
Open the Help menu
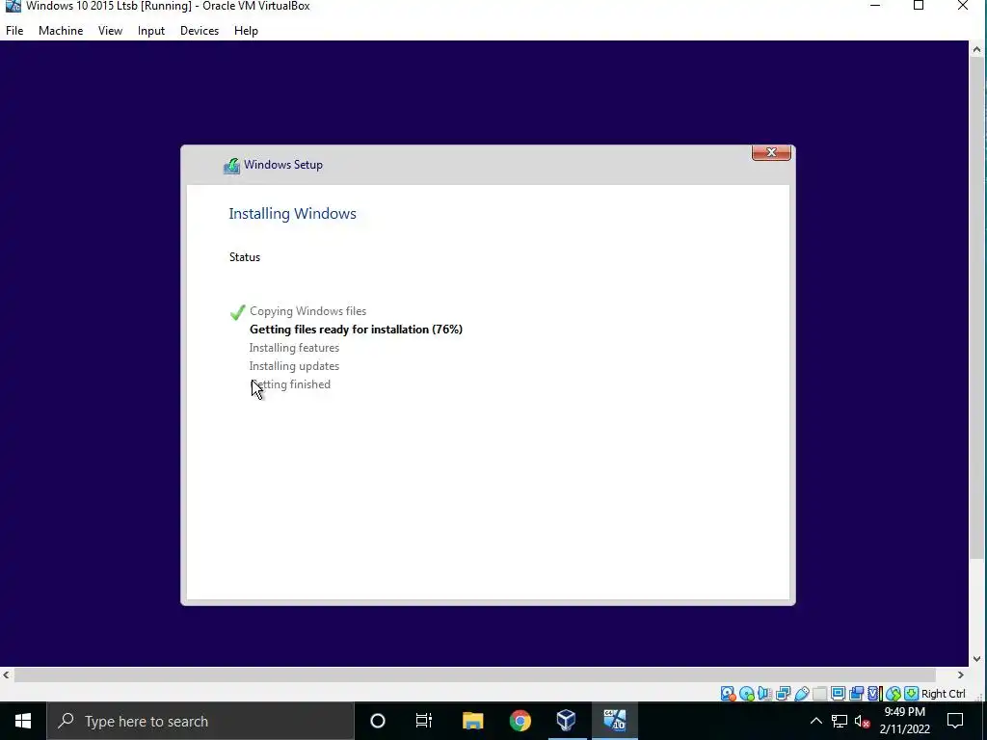click(x=246, y=30)
